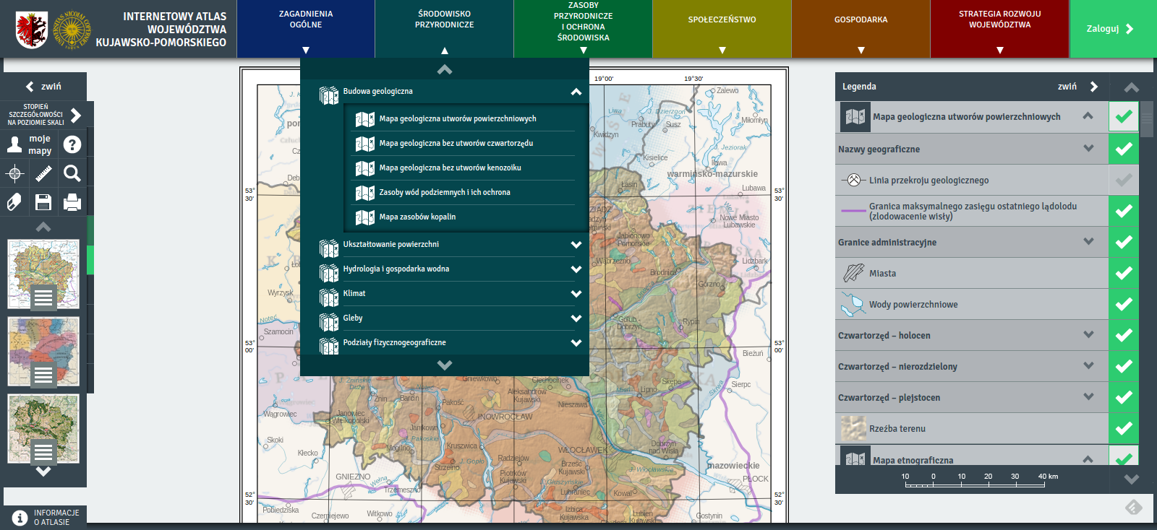This screenshot has height=530, width=1157.
Task: Click the measure ruler tool icon
Action: (43, 173)
